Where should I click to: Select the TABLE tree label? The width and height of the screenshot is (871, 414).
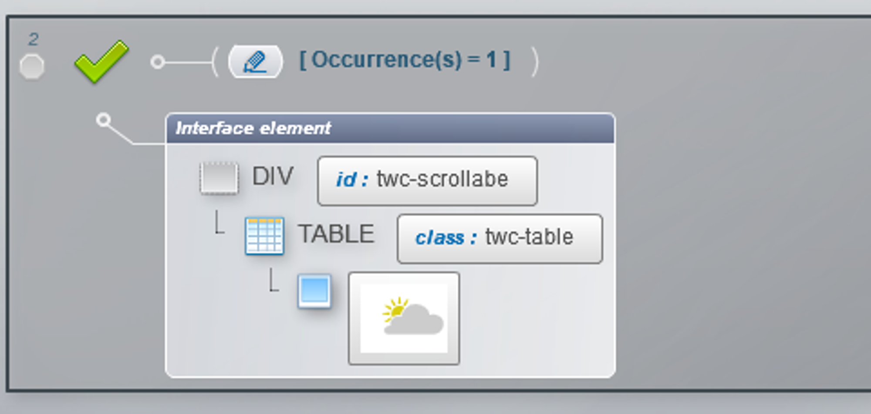tap(336, 234)
